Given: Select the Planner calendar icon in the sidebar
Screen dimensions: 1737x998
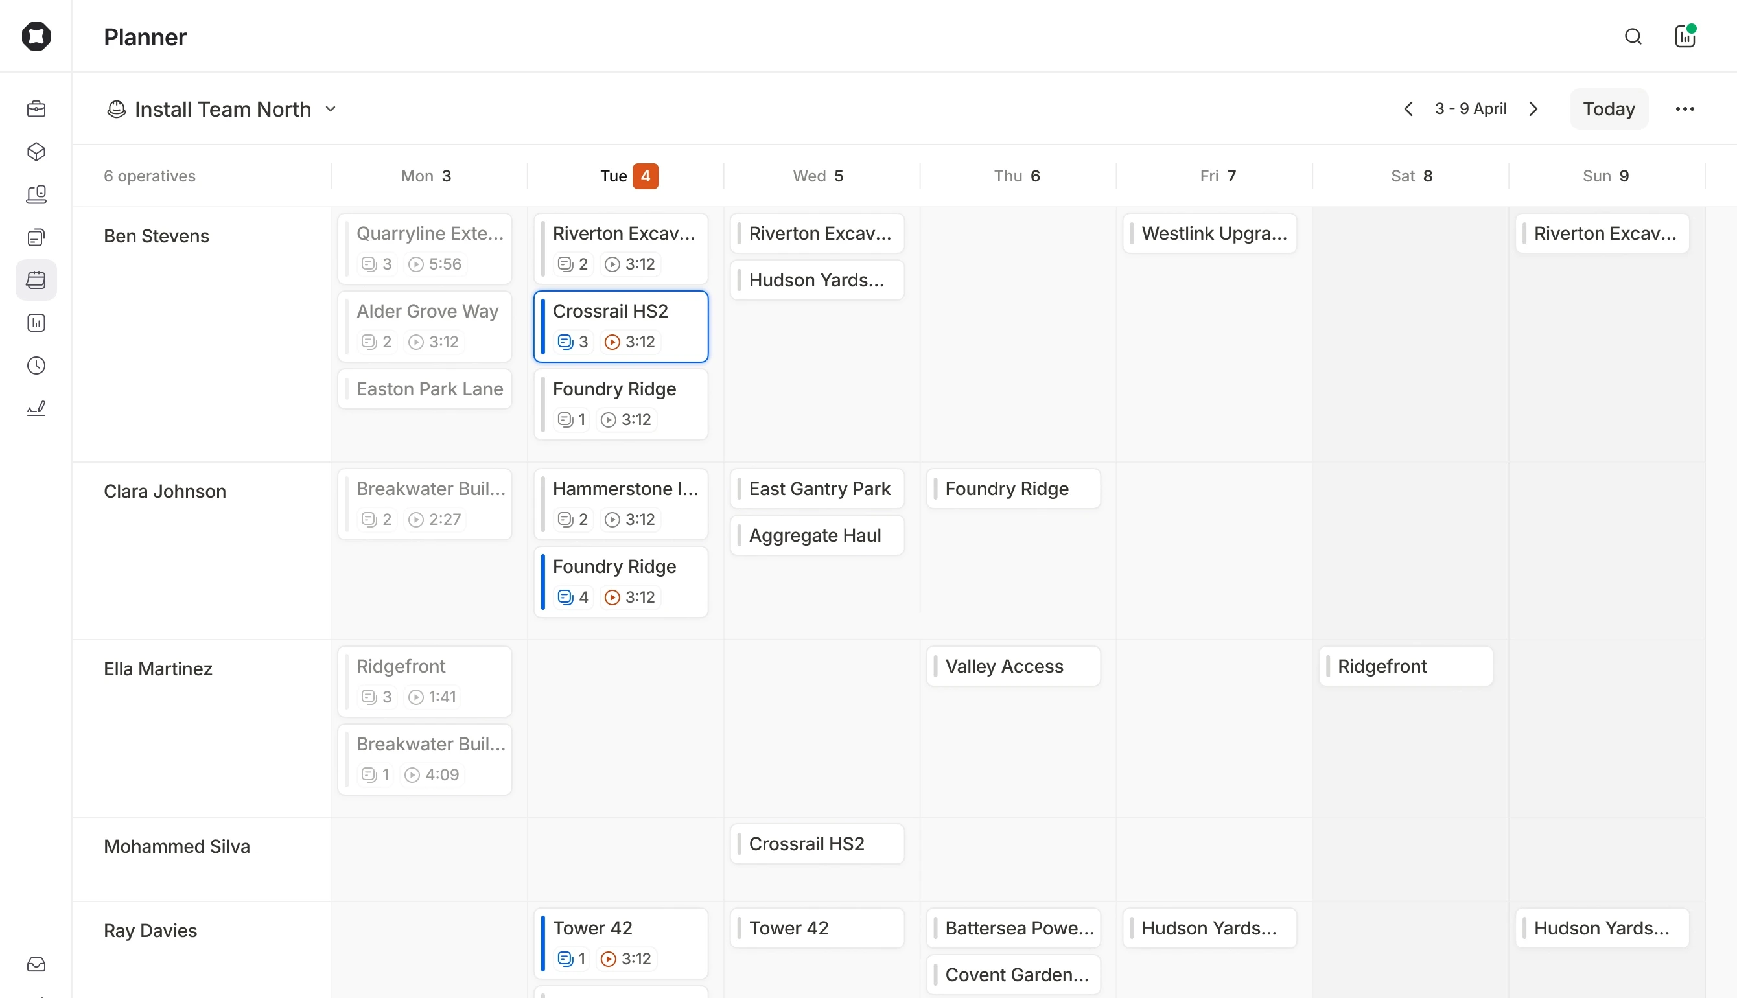Looking at the screenshot, I should (x=36, y=279).
